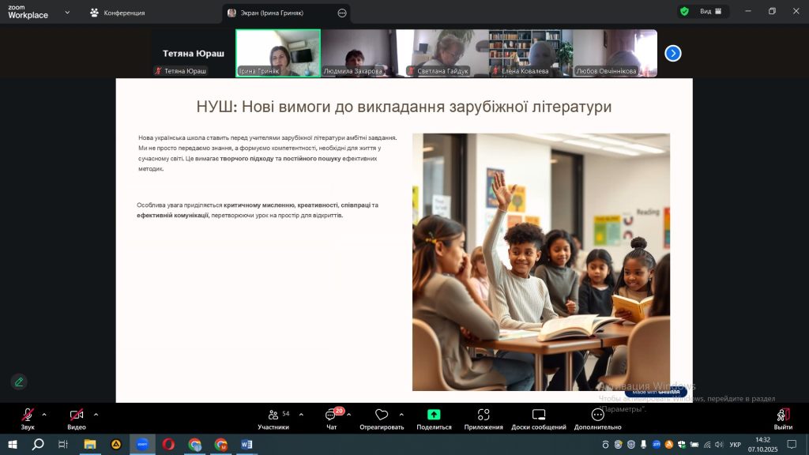Switch to the Конференция tab
The image size is (809, 455).
click(117, 13)
